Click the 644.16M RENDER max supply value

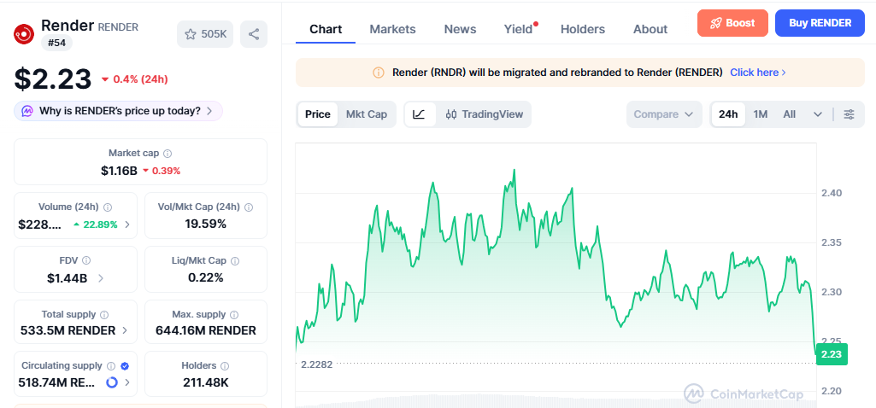coord(206,330)
